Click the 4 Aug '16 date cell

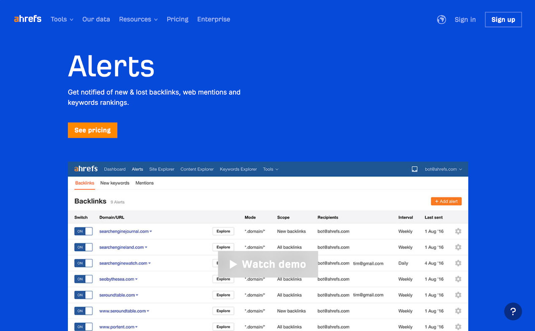pos(434,263)
